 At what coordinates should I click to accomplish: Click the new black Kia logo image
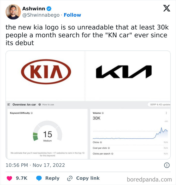124,72
